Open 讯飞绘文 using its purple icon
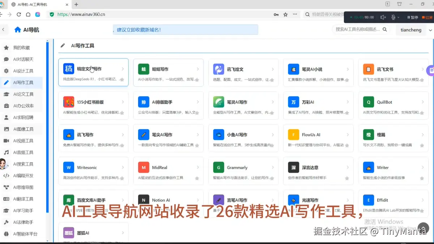The height and width of the screenshot is (244, 434). tap(218, 69)
